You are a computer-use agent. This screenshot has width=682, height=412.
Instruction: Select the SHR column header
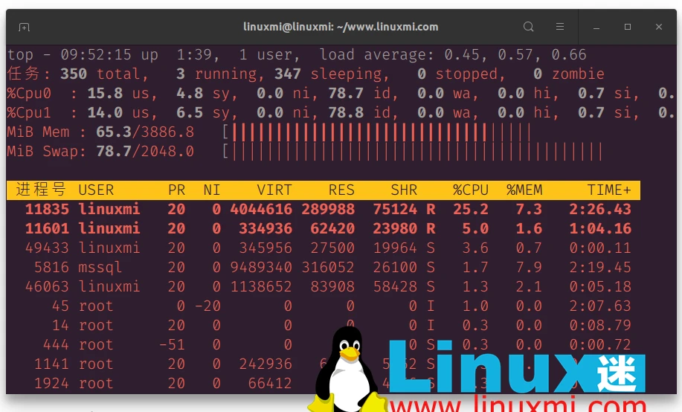coord(404,190)
